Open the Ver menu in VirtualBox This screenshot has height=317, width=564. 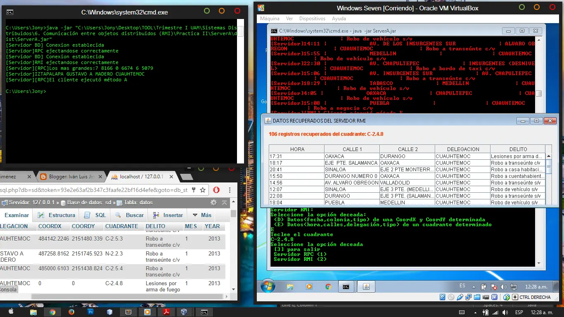tap(289, 19)
